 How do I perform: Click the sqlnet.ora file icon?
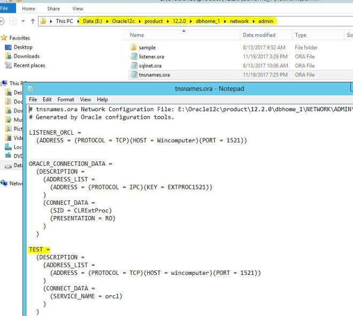click(x=134, y=66)
